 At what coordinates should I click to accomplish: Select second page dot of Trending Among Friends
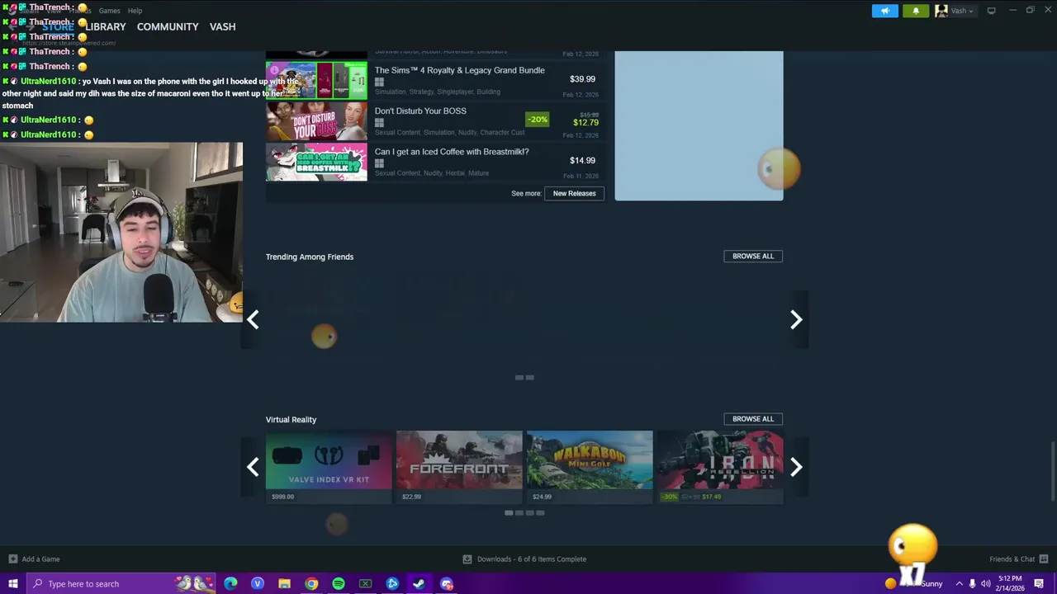point(529,378)
